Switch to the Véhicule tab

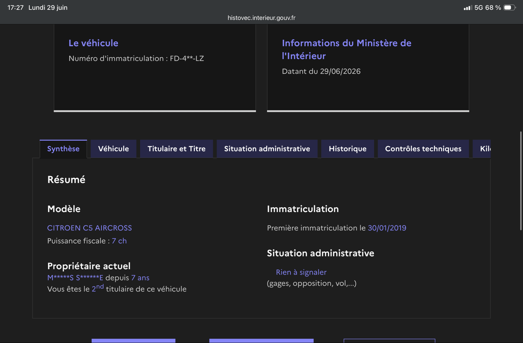tap(113, 149)
